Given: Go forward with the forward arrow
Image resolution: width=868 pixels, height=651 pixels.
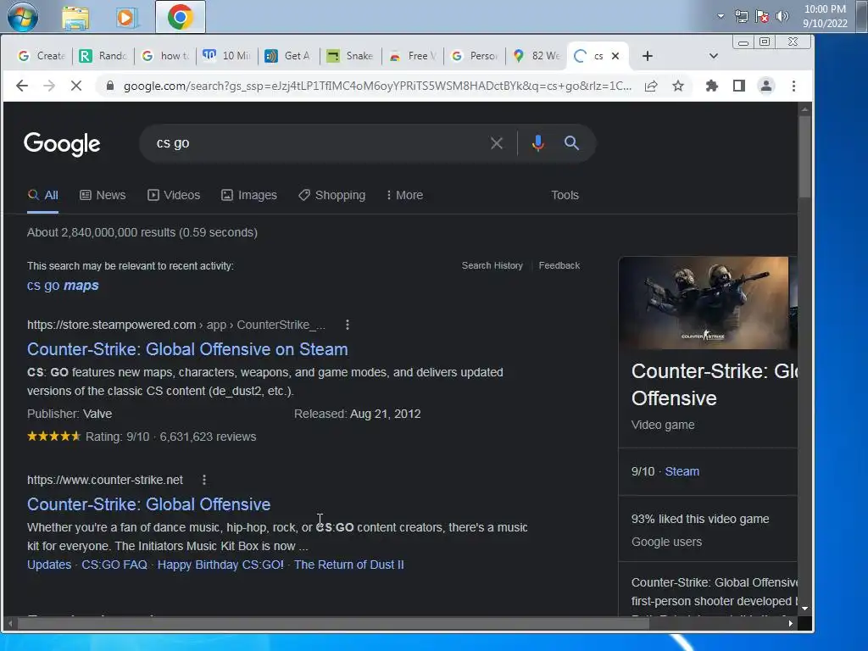Looking at the screenshot, I should click(x=48, y=86).
